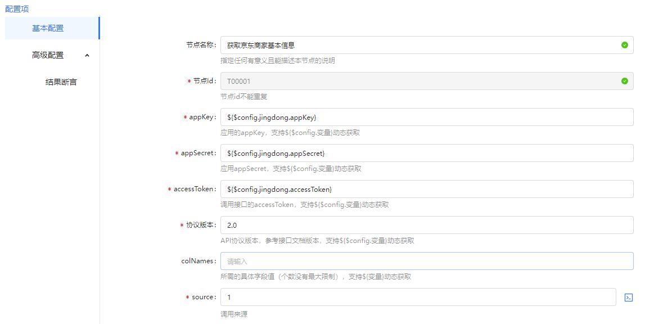Select the 基本配置 tab
Screen dimensions: 645x324
[48, 28]
